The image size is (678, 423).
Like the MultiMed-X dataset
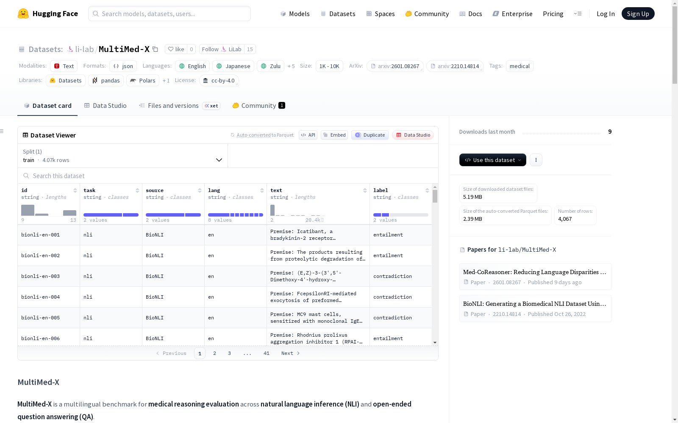point(176,49)
